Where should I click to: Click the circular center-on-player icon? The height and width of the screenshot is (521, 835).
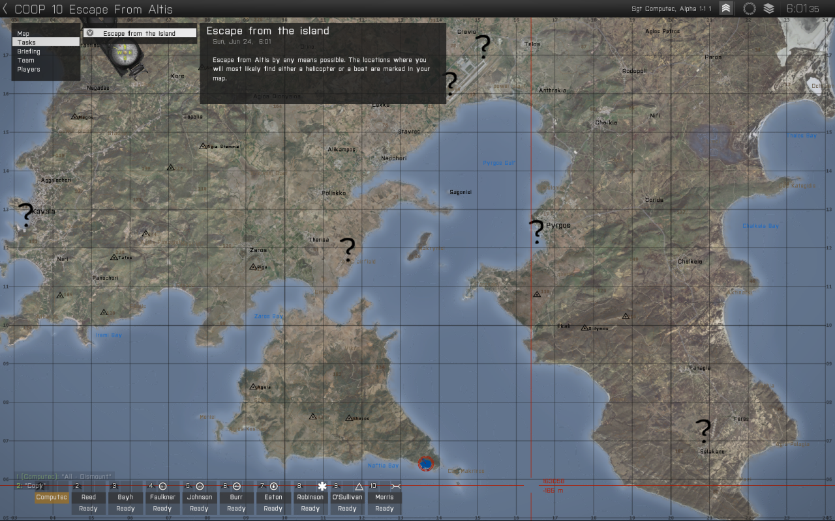pos(749,8)
